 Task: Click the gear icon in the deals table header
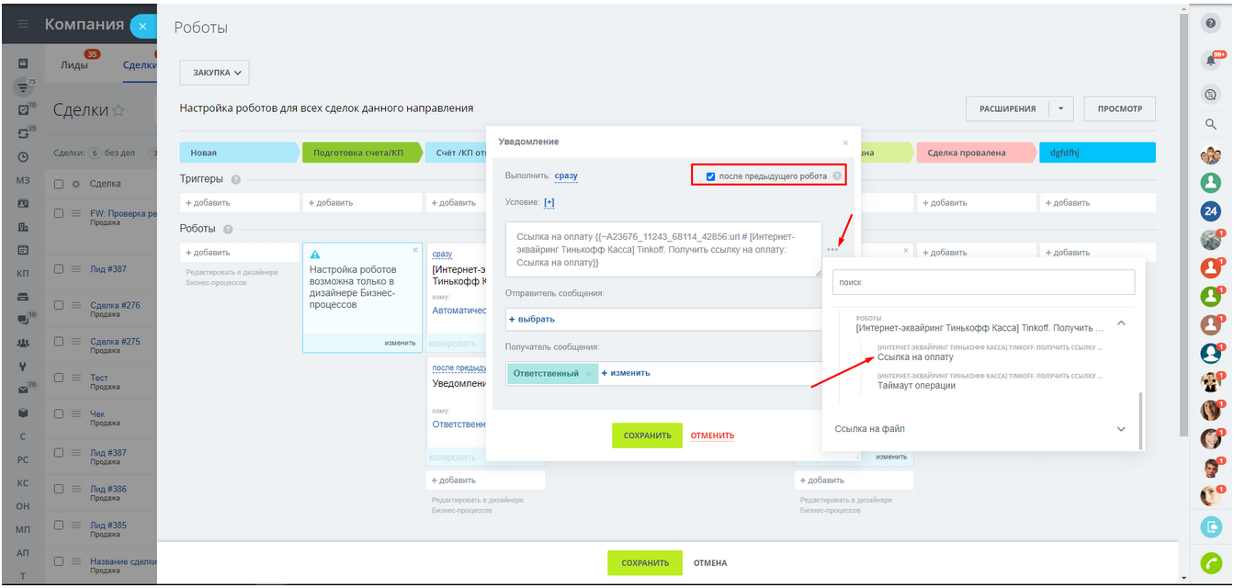click(x=74, y=184)
